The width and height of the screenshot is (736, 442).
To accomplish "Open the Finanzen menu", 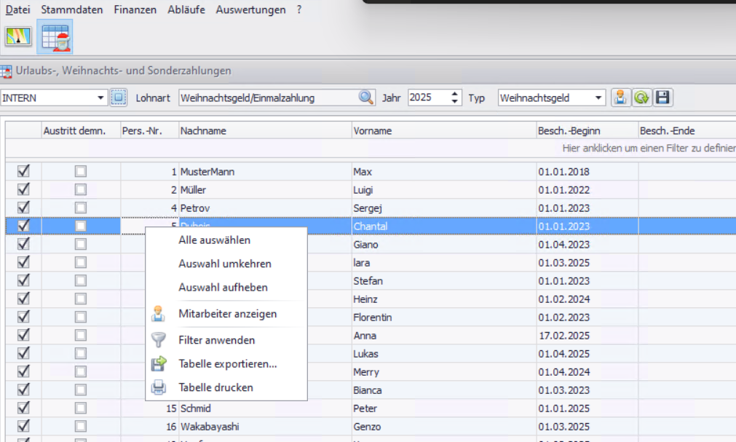I will pyautogui.click(x=135, y=9).
